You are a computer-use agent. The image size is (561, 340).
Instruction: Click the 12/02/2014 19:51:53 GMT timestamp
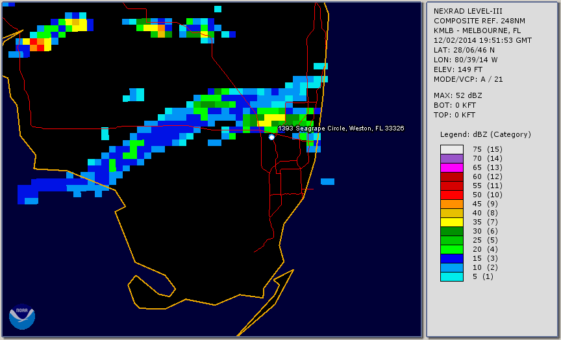pos(482,40)
